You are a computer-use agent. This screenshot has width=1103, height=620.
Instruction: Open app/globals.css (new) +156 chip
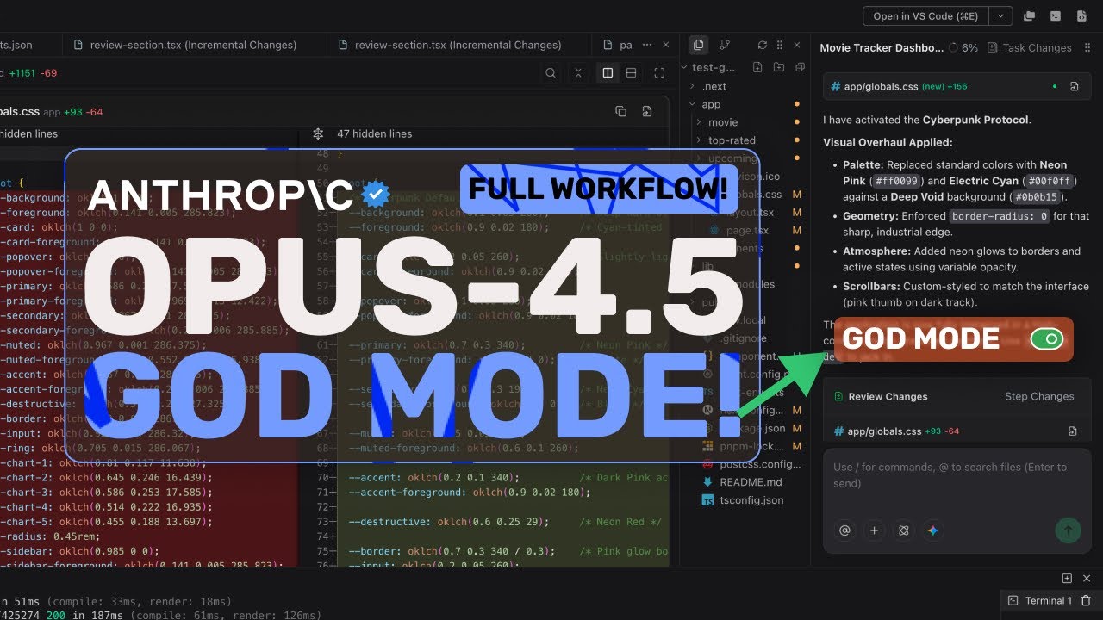pos(956,87)
